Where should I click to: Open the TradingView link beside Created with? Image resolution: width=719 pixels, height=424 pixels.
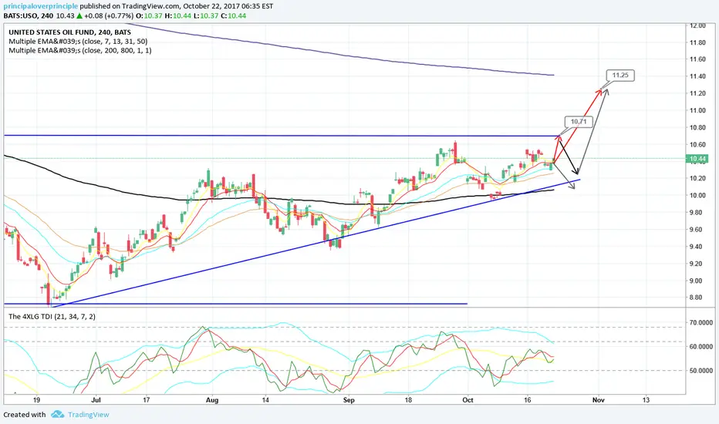(x=89, y=415)
